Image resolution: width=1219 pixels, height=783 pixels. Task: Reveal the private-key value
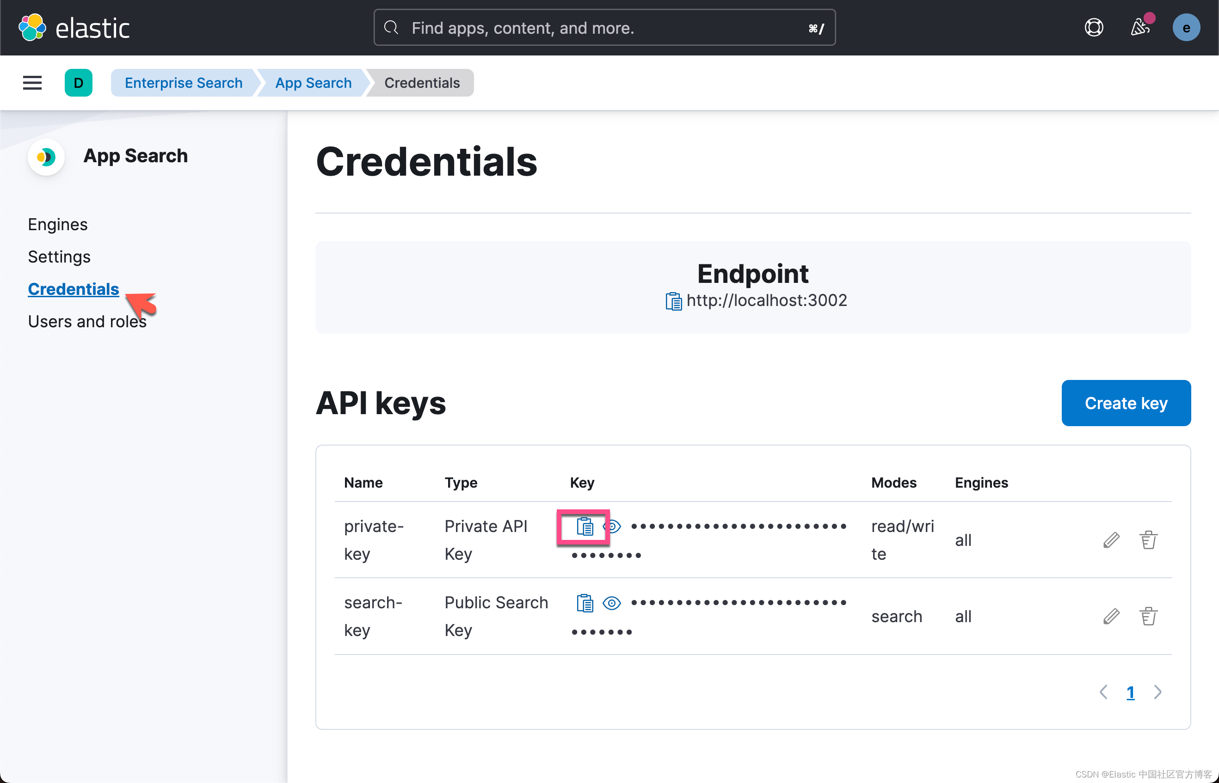click(612, 526)
